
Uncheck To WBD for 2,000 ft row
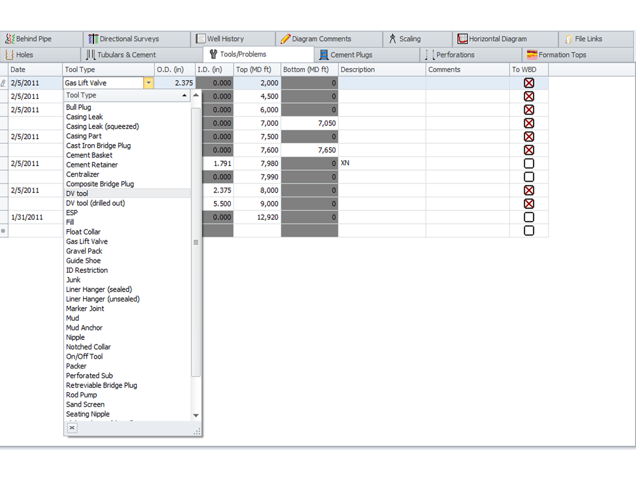click(x=529, y=83)
